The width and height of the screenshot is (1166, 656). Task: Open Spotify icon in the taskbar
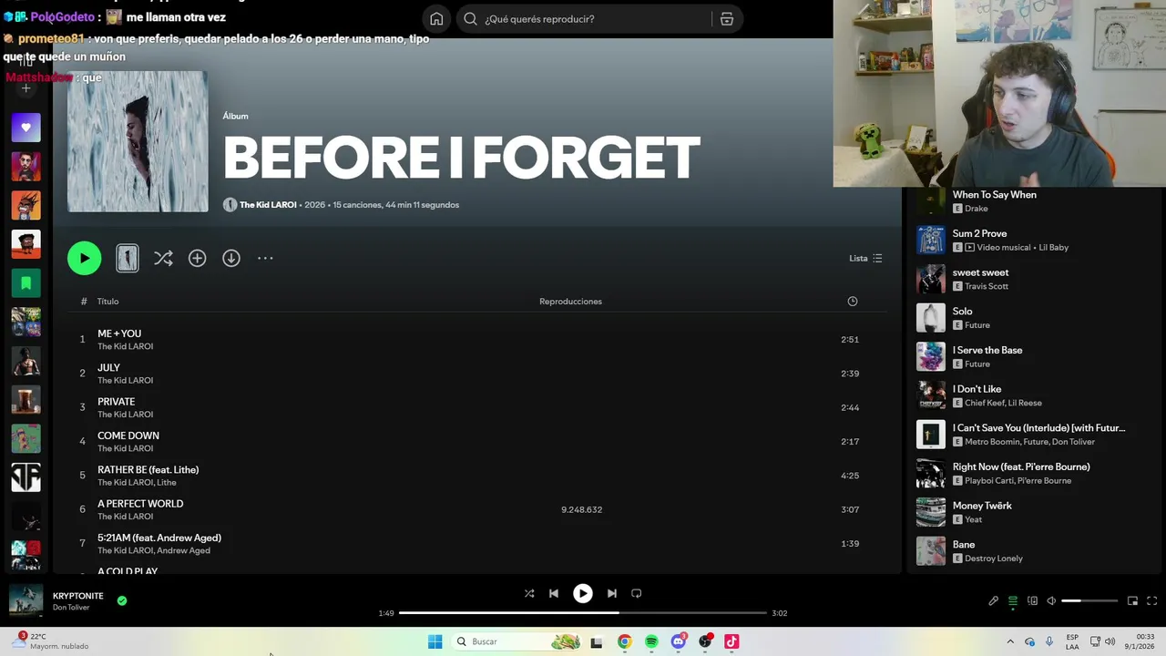[651, 641]
